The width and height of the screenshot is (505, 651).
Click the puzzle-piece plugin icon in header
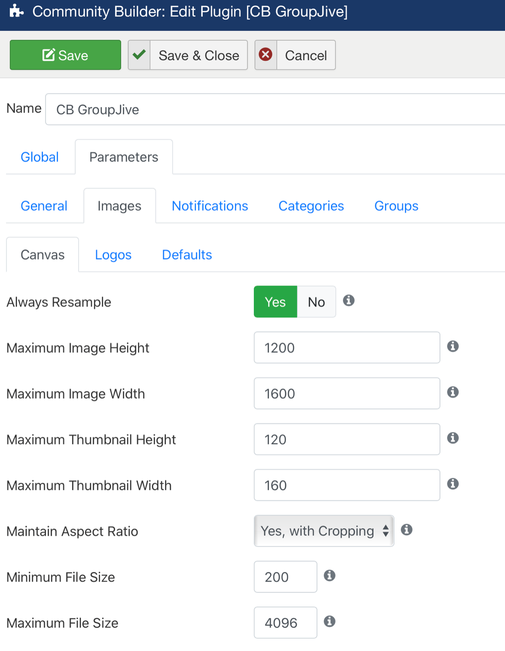tap(17, 11)
